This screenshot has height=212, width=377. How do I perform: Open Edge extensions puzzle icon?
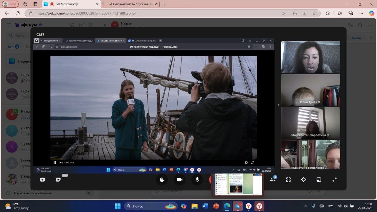pos(328,13)
